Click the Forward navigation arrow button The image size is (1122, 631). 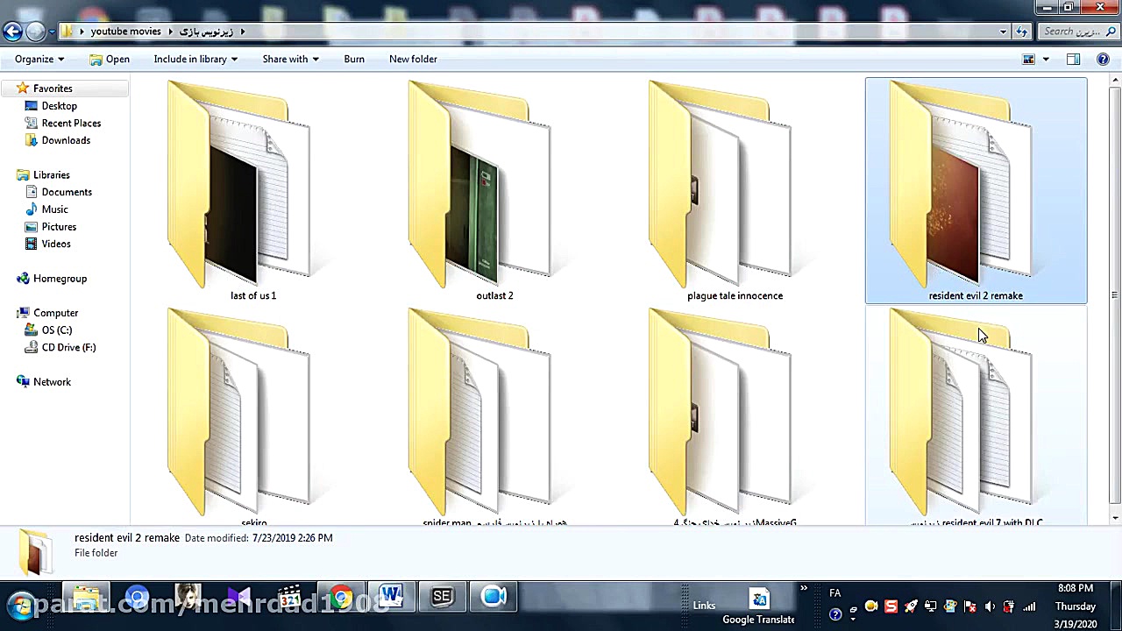click(35, 32)
